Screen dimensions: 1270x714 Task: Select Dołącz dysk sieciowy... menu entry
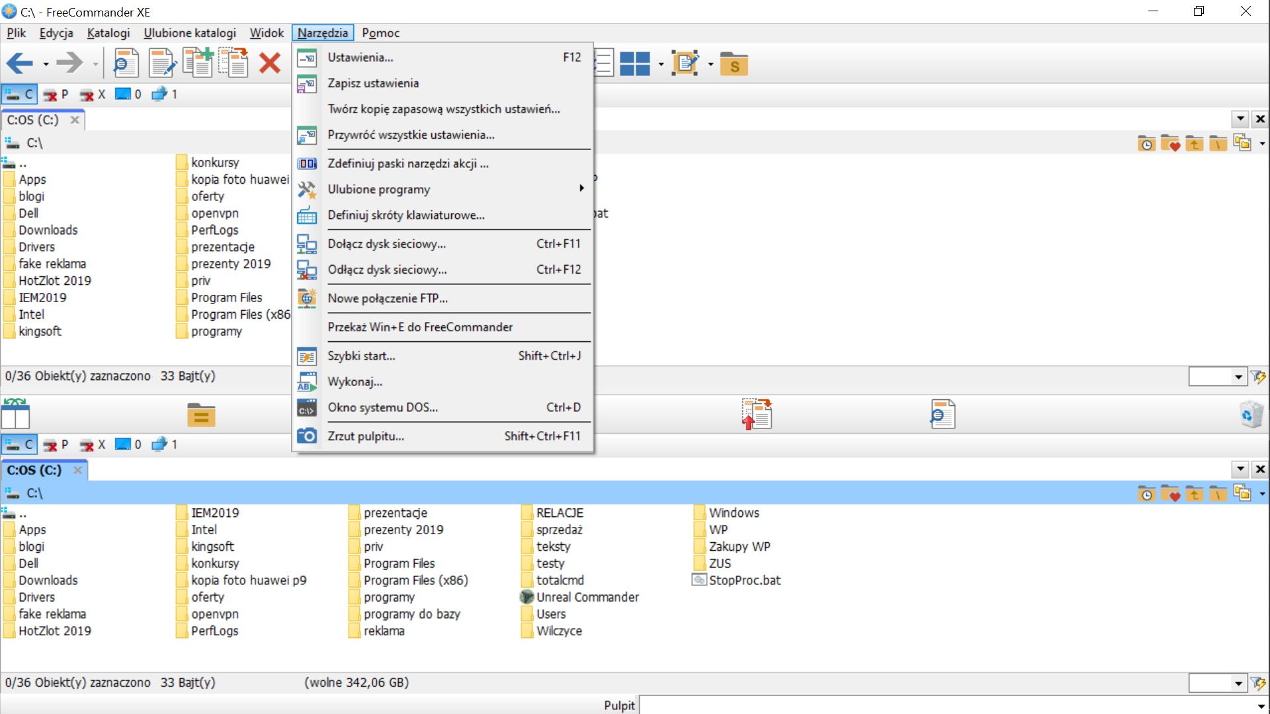[x=443, y=244]
